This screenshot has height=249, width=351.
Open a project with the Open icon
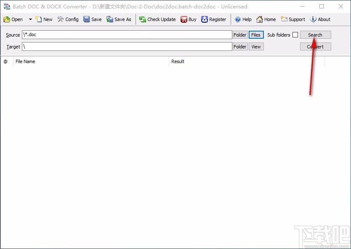pyautogui.click(x=13, y=19)
